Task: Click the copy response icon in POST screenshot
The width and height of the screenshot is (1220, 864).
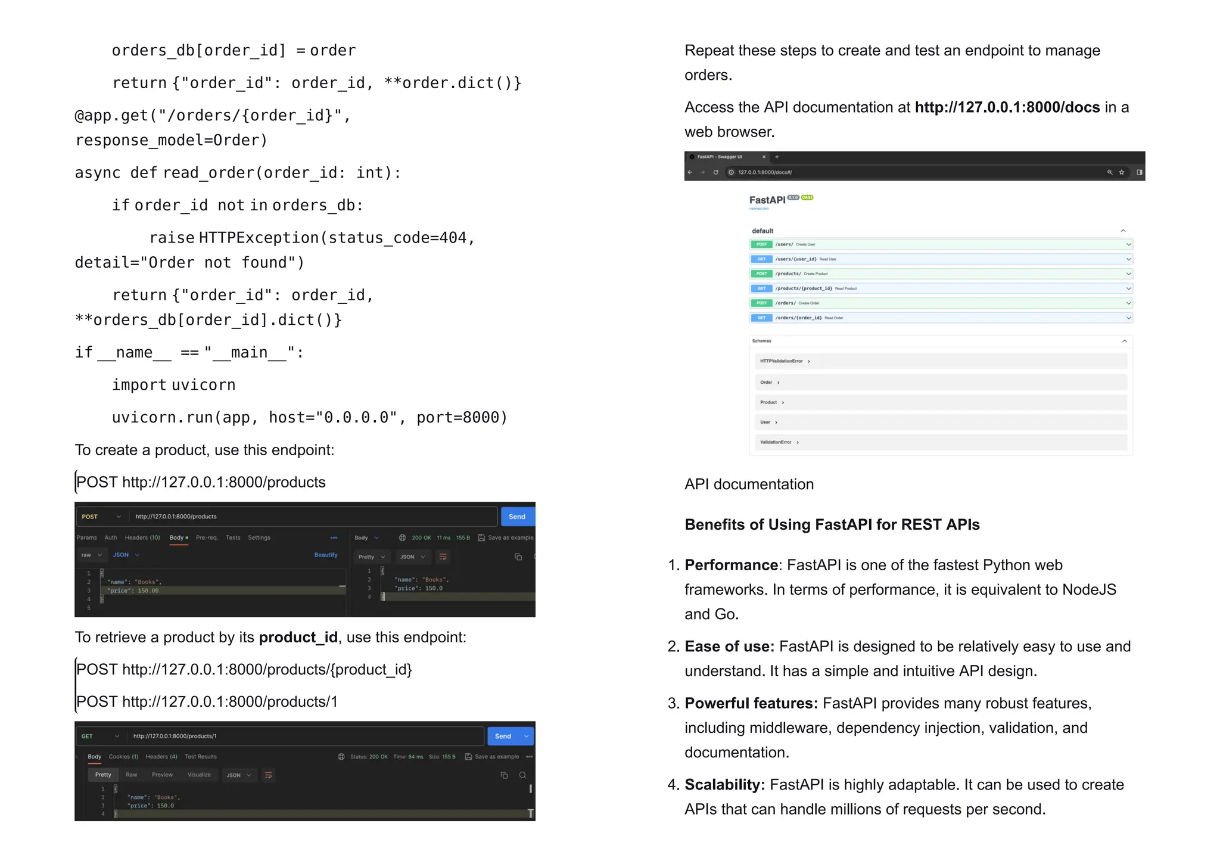Action: pyautogui.click(x=518, y=557)
